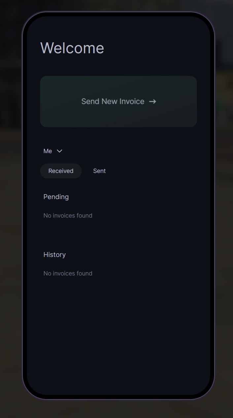Click the phone frame's black bezel edge

[25, 205]
